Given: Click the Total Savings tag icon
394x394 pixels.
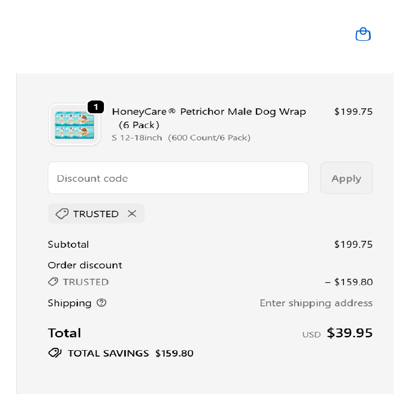Looking at the screenshot, I should point(54,353).
